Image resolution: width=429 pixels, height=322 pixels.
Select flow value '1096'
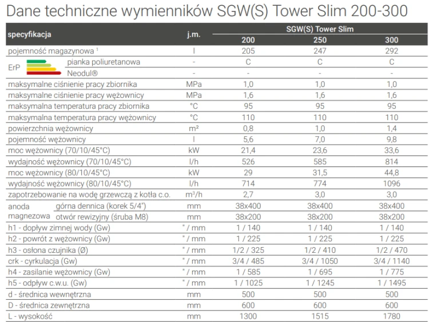[x=391, y=184]
